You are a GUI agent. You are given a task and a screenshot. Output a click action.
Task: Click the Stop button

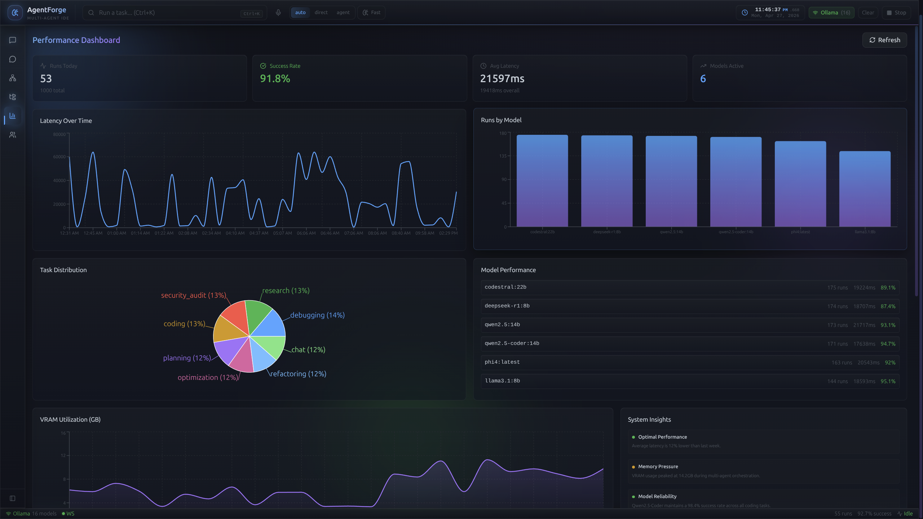point(896,13)
